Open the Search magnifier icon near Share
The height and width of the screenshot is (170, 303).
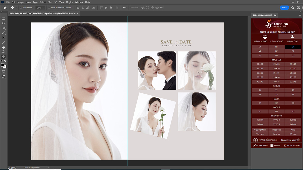click(x=292, y=8)
